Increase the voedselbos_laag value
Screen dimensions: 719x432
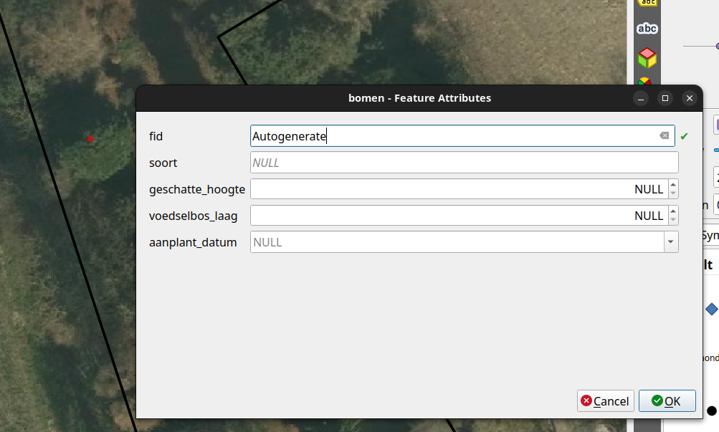point(672,211)
